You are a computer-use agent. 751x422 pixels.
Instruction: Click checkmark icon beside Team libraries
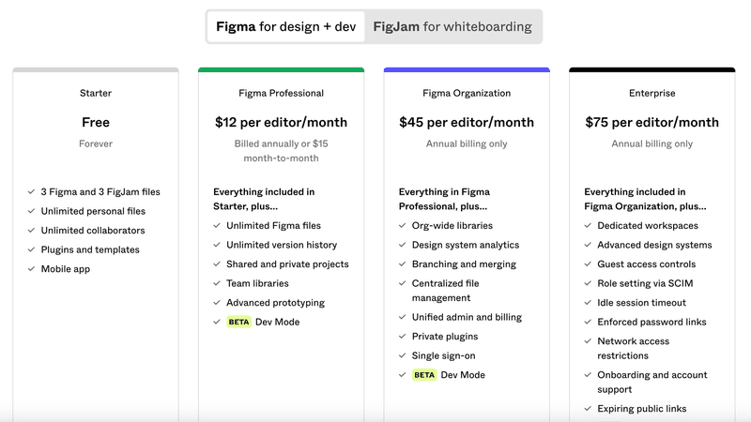coord(217,283)
